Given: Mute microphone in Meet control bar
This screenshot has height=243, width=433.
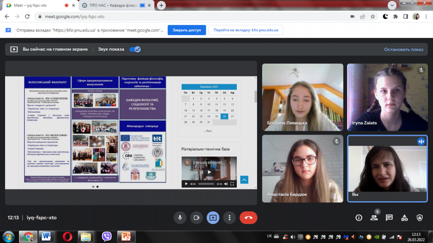Looking at the screenshot, I should (180, 218).
